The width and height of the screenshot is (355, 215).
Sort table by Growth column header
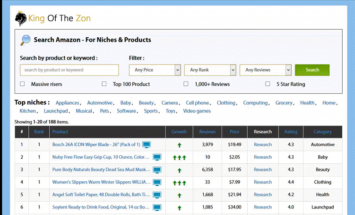(179, 132)
